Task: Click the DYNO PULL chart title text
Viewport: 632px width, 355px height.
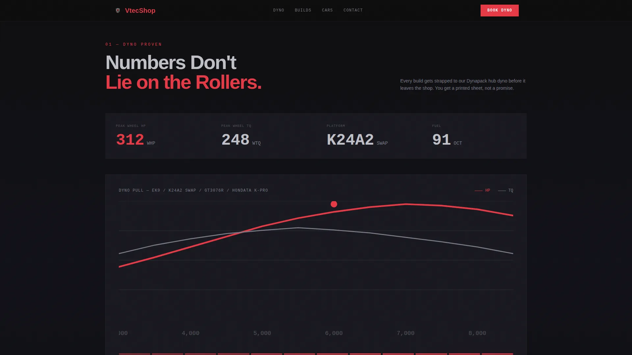Action: pos(193,190)
